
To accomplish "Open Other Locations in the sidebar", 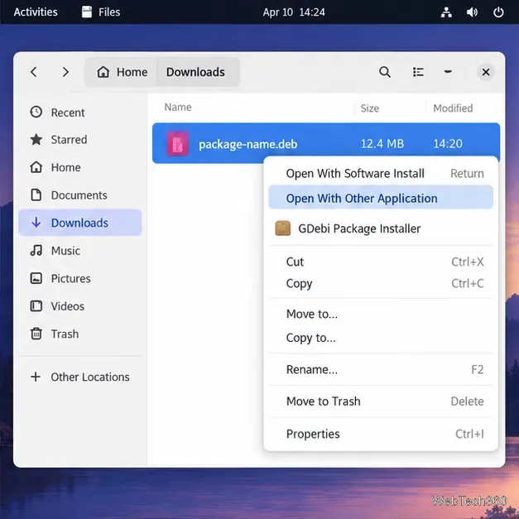I will point(80,377).
